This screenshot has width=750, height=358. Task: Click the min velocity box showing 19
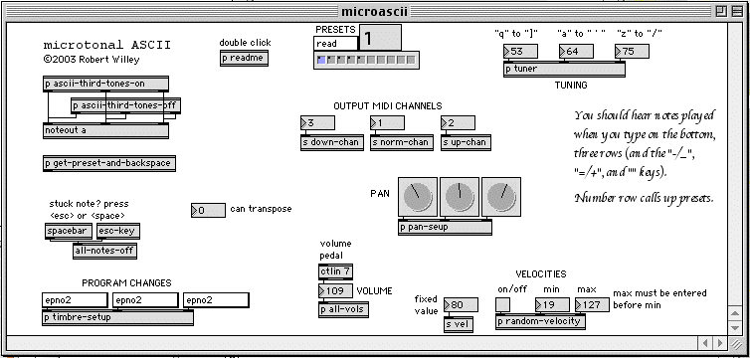(x=552, y=304)
